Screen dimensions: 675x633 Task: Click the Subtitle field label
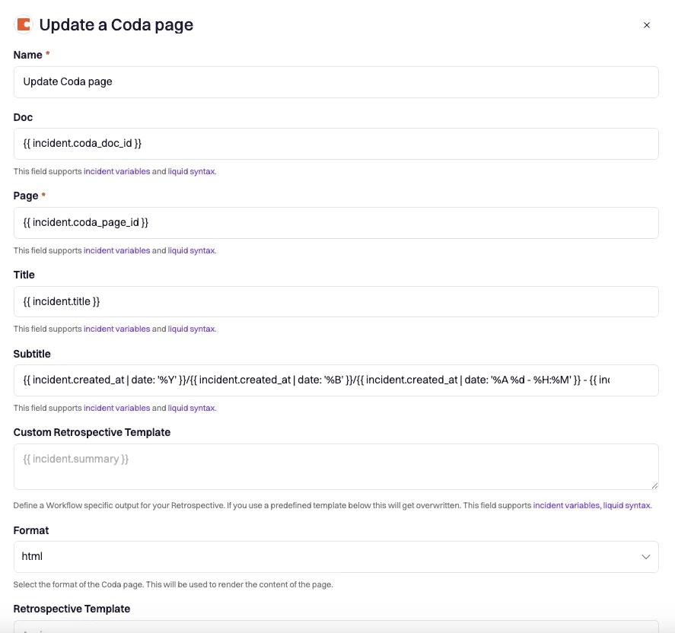tap(32, 354)
